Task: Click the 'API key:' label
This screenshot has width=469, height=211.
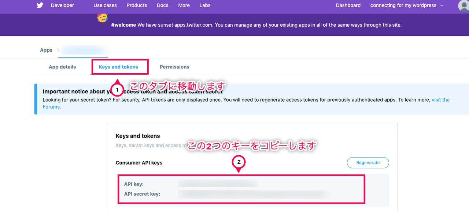Action: (x=134, y=184)
